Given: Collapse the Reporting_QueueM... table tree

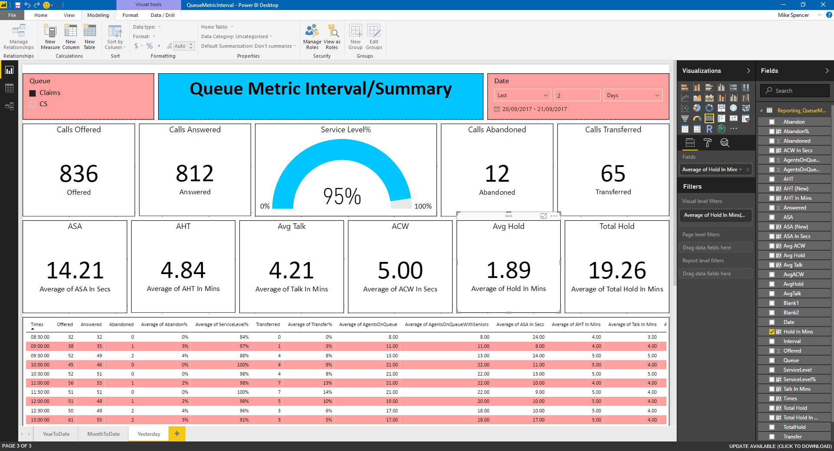Looking at the screenshot, I should 761,111.
